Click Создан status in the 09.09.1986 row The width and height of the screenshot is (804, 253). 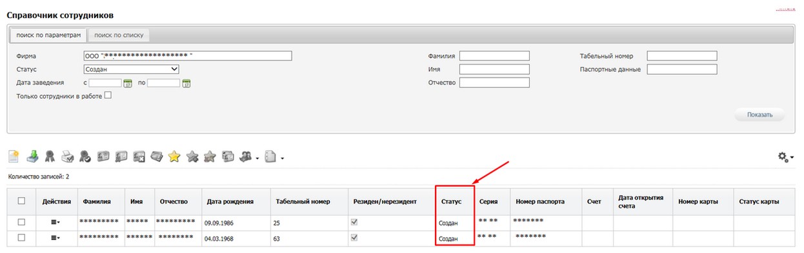pos(449,223)
